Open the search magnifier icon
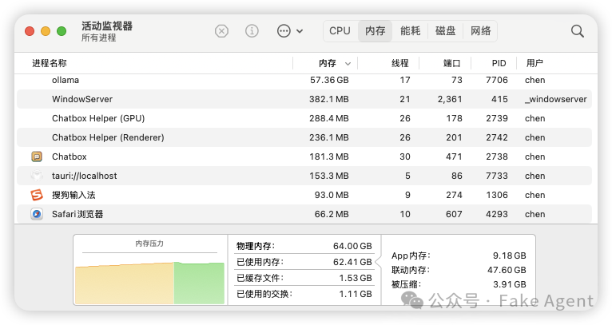Screen dimensions: 612x325 tap(578, 31)
